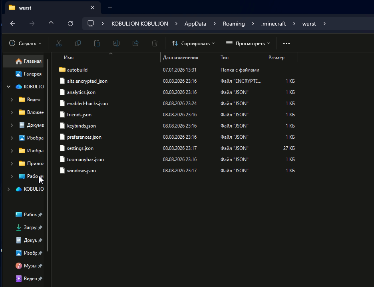374x287 pixels.
Task: Open the three-dots more options menu
Action: click(x=286, y=44)
